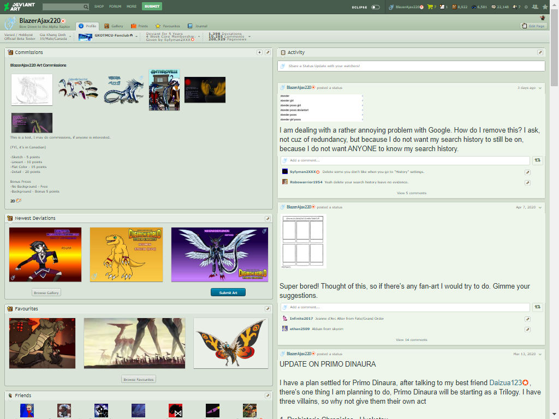This screenshot has height=419, width=559.
Task: Click the search magnifier icon
Action: pyautogui.click(x=86, y=7)
